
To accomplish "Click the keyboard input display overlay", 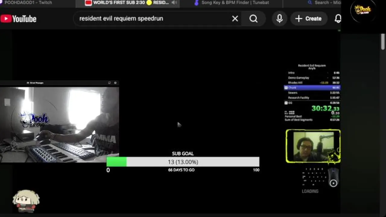I will coord(314,177).
